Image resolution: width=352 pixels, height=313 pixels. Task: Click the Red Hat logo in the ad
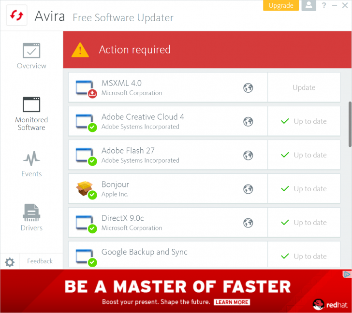coord(330,304)
